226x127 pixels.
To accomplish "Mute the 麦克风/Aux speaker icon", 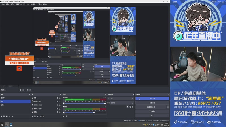I will pyautogui.click(x=64, y=103).
